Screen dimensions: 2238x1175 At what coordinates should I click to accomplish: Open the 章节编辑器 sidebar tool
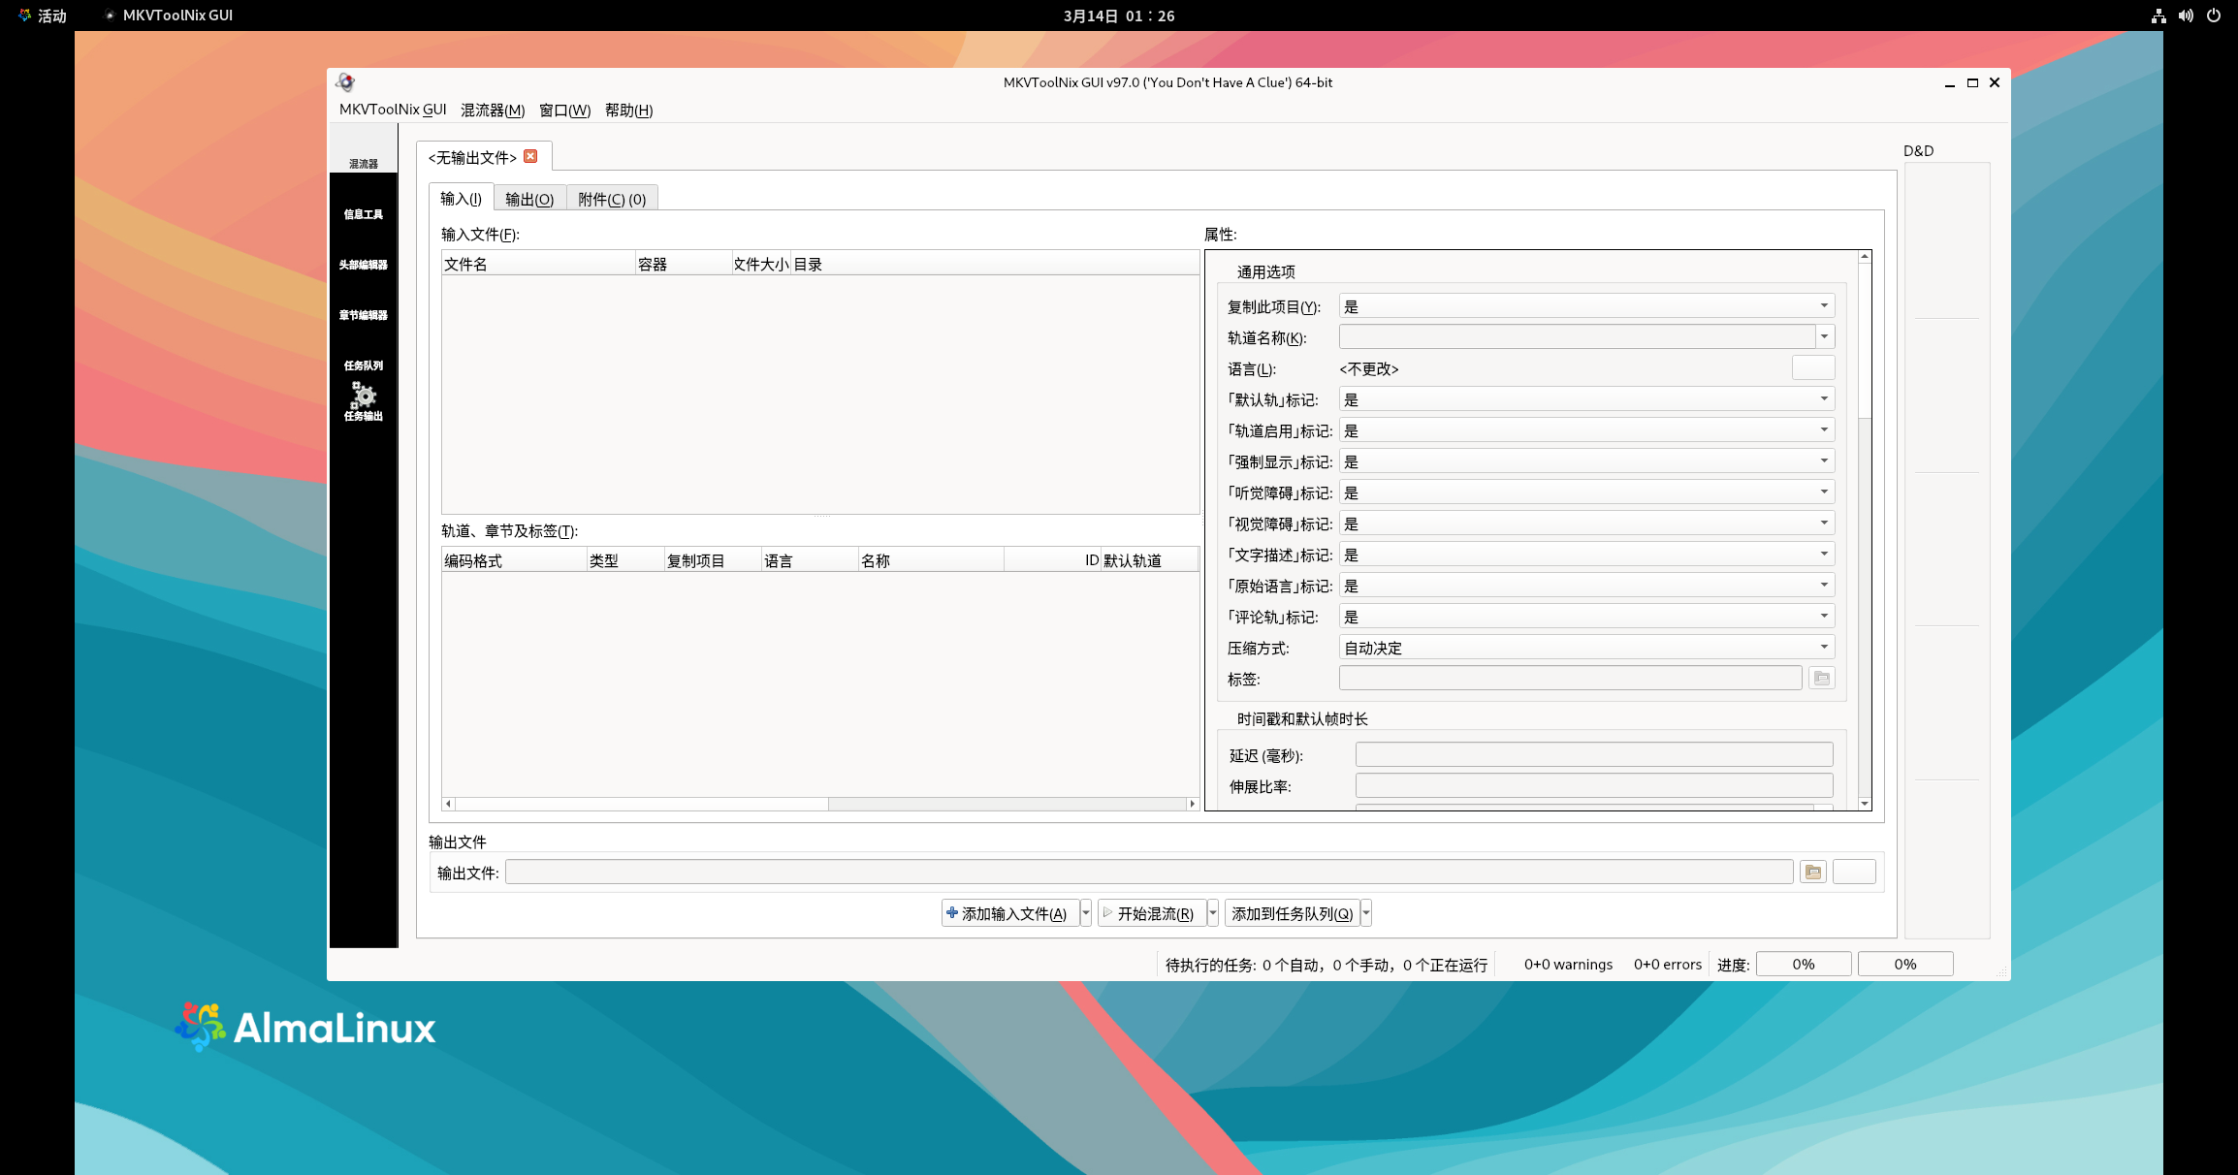[364, 315]
